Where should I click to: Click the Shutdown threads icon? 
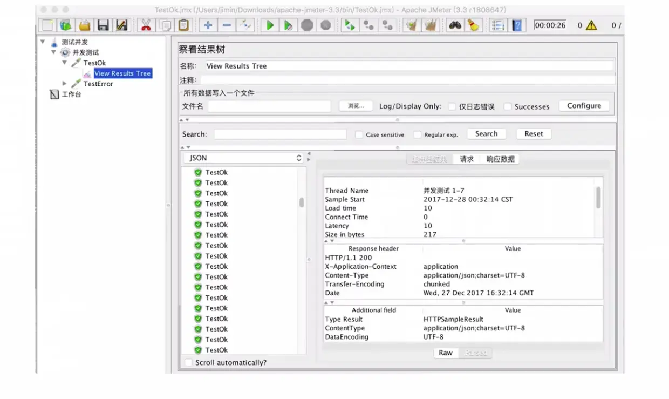pos(325,25)
